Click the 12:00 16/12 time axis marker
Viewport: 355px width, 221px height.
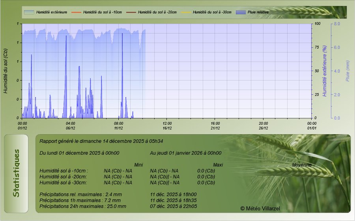pos(167,125)
